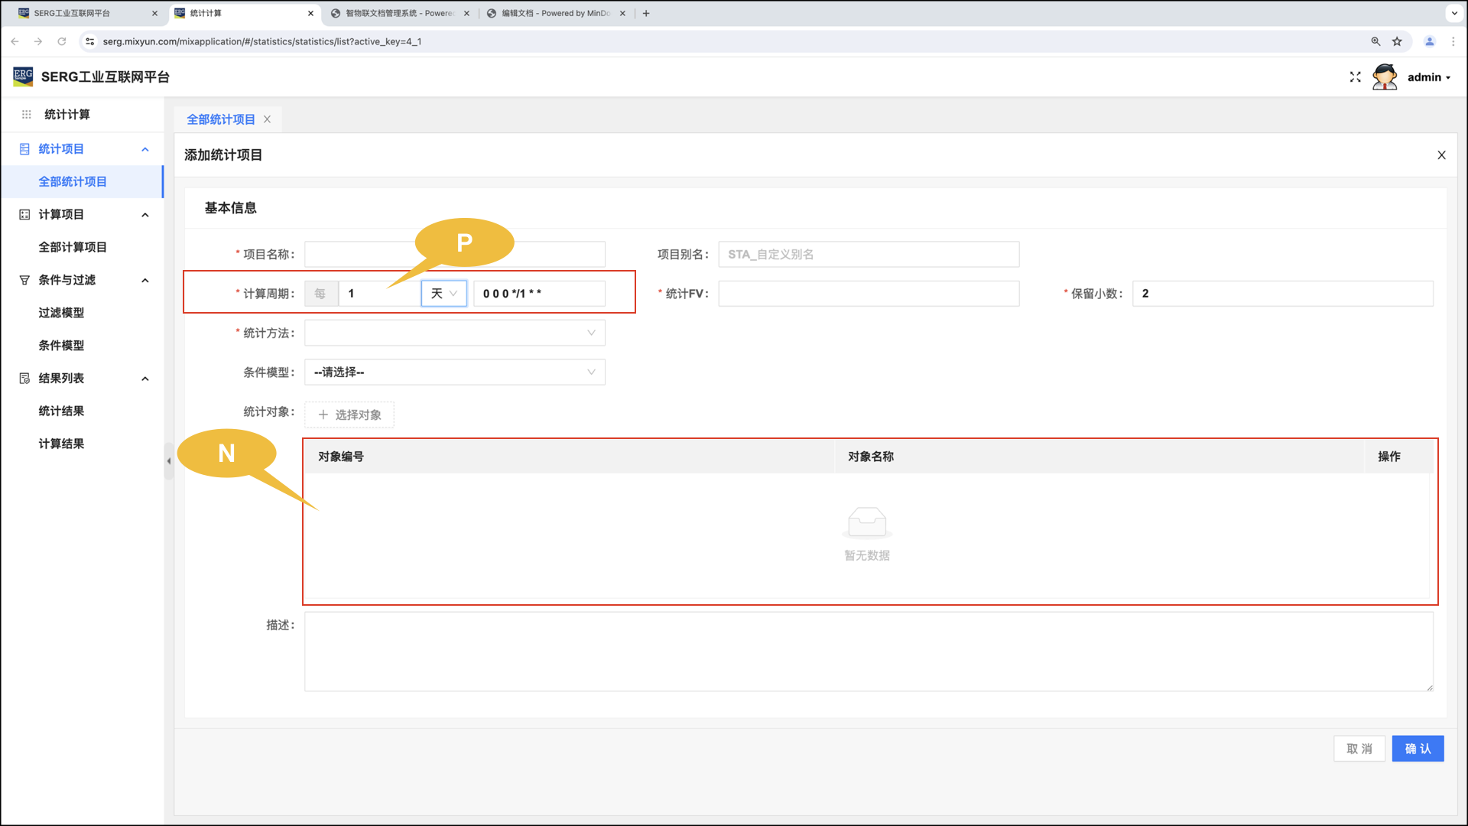
Task: Click the admin user avatar icon
Action: (x=1385, y=77)
